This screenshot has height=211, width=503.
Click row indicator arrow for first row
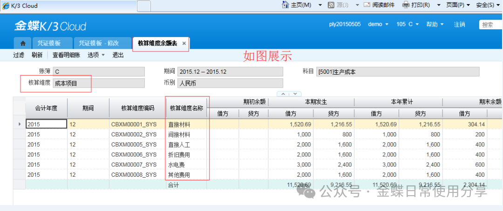19,124
